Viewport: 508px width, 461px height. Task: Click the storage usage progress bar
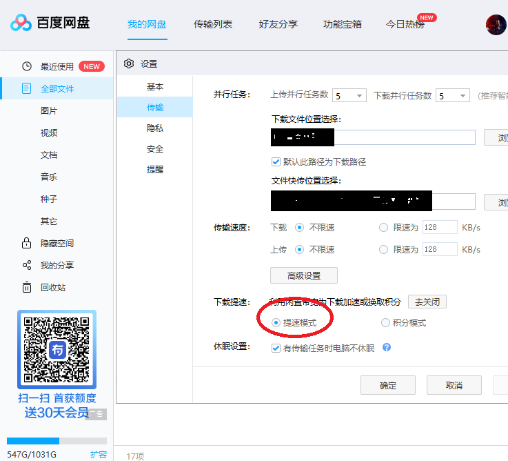[x=57, y=440]
